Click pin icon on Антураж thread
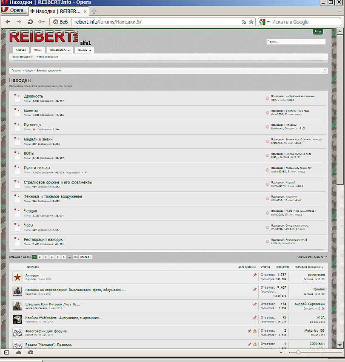 click(255, 275)
